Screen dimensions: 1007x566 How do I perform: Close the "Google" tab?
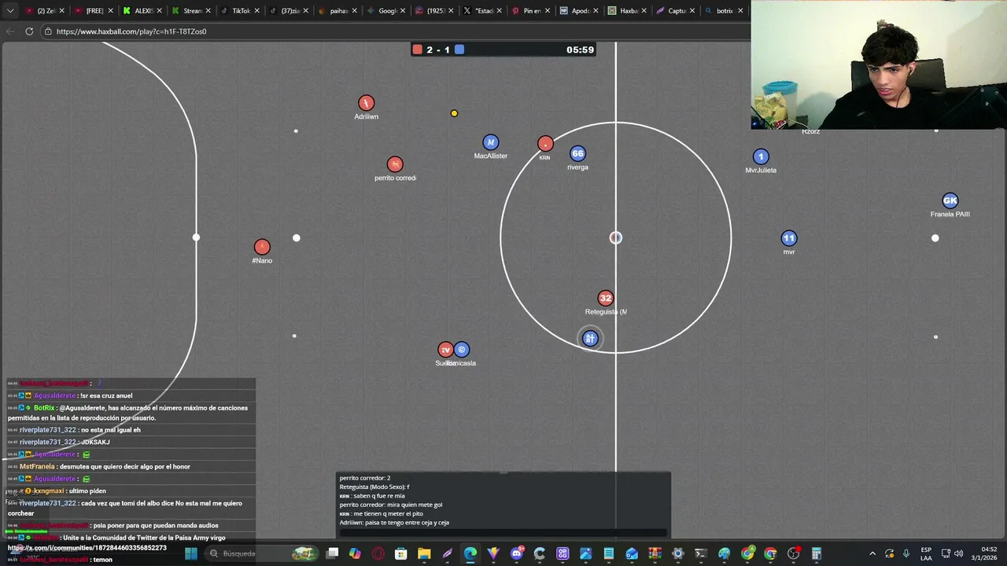[x=403, y=11]
